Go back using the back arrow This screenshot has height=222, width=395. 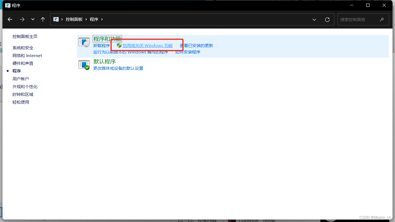10,19
